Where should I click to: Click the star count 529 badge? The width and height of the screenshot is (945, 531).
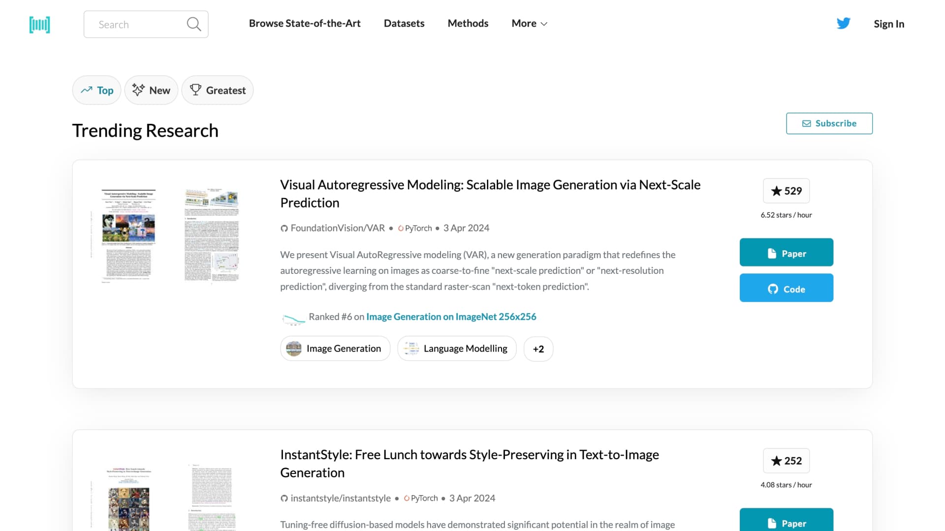pos(786,191)
